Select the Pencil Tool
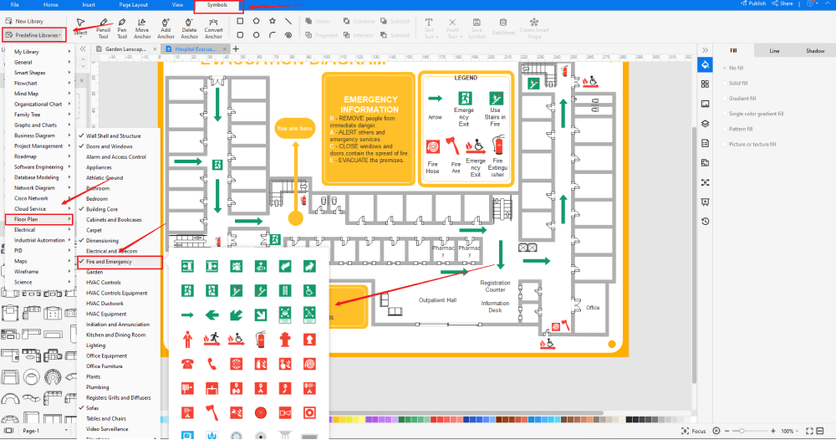 [103, 27]
